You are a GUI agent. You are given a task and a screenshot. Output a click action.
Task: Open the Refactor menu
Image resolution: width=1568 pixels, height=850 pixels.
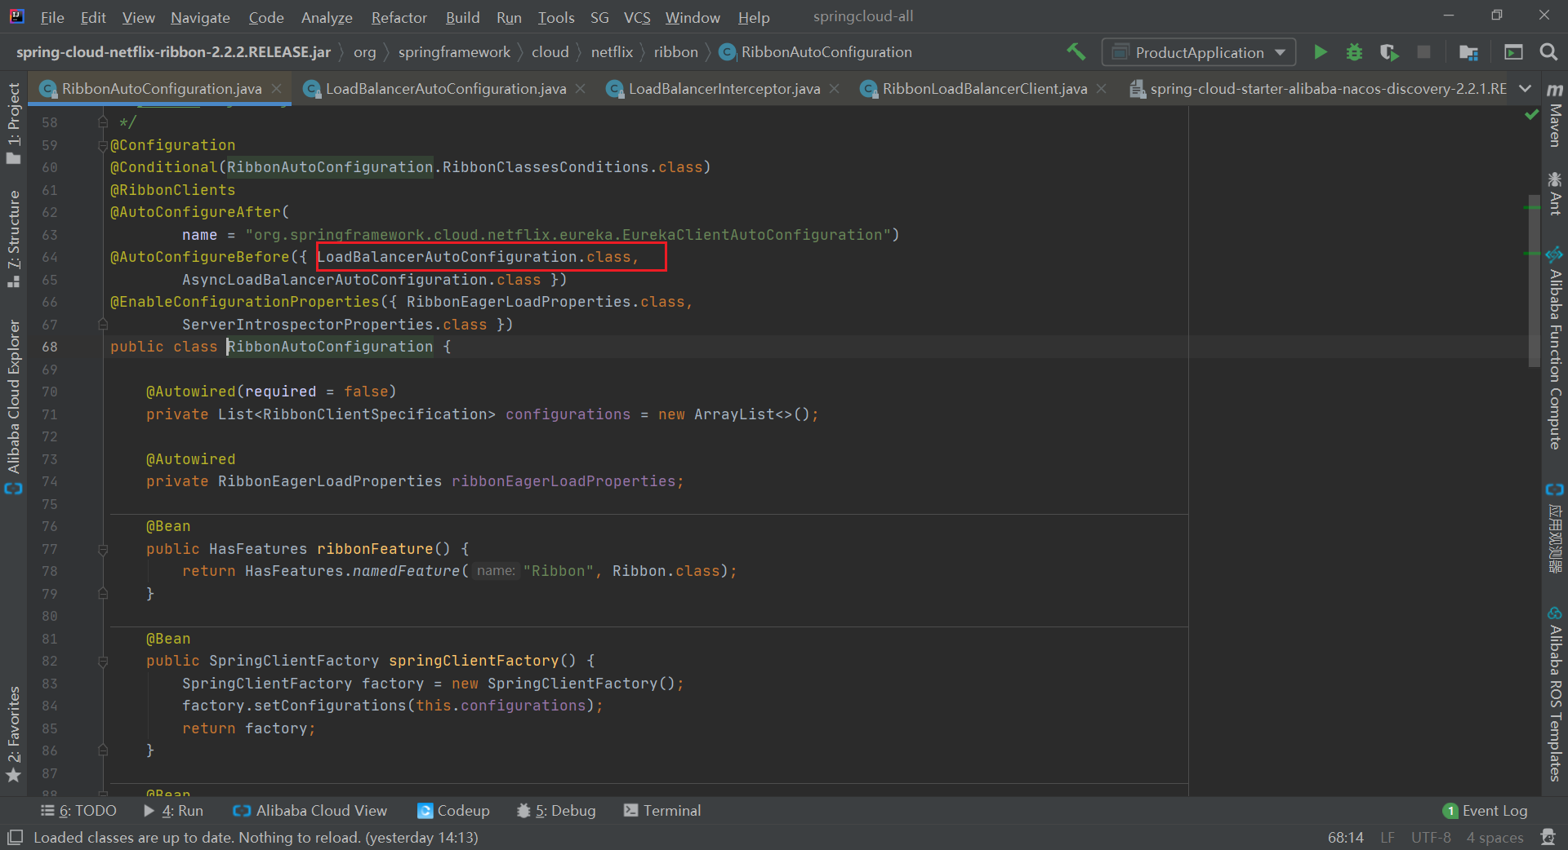point(399,17)
